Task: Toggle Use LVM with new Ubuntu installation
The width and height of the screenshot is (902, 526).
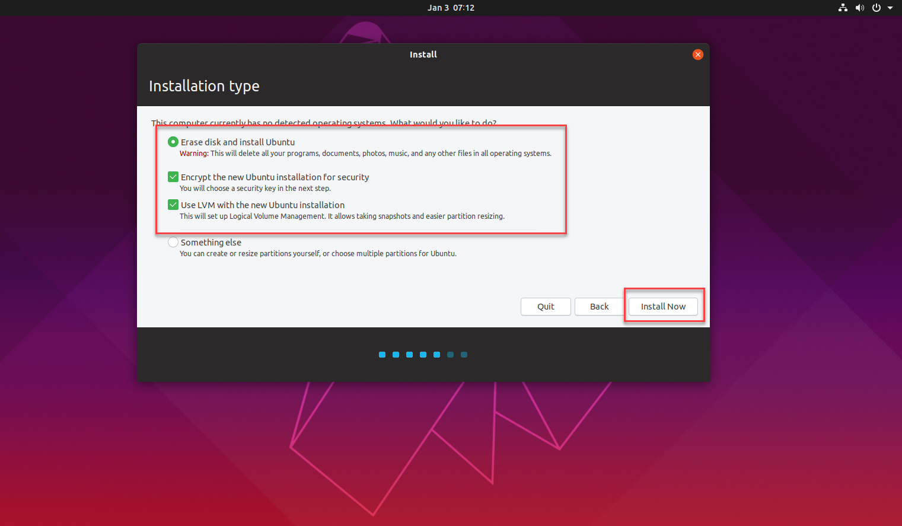Action: pyautogui.click(x=173, y=205)
